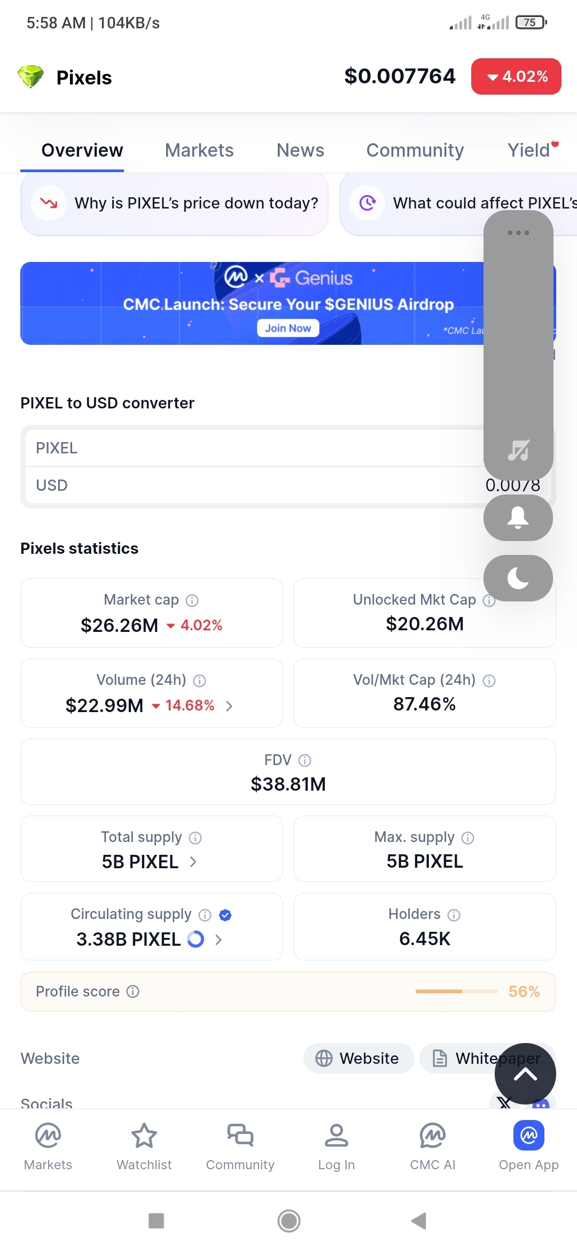
Task: Open the Community chat icon in bottom bar
Action: click(x=240, y=1136)
